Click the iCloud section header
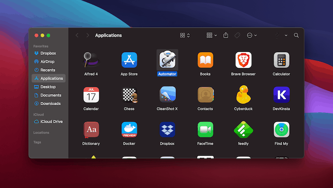This screenshot has width=333, height=188. click(x=39, y=115)
